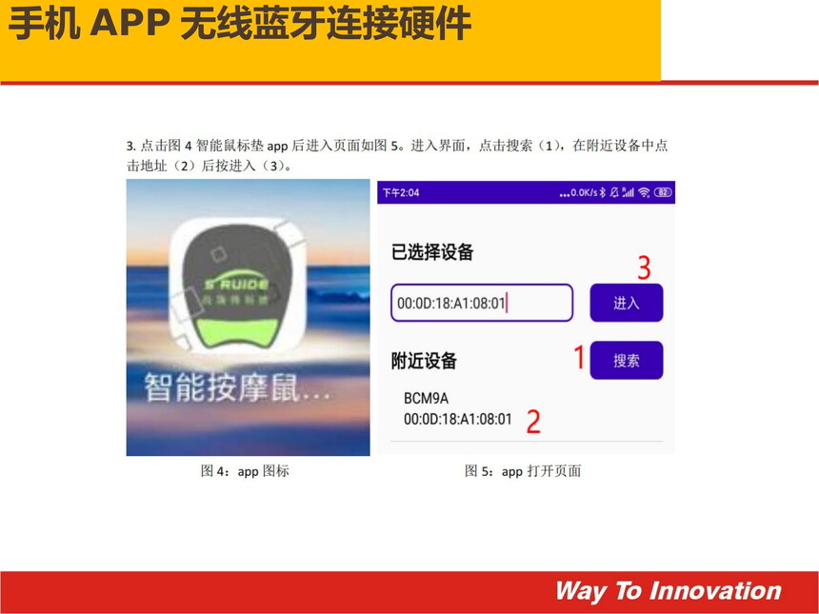Click the slide title 手机 APP 无线蓝牙连接硬件
The width and height of the screenshot is (819, 614).
pos(240,24)
